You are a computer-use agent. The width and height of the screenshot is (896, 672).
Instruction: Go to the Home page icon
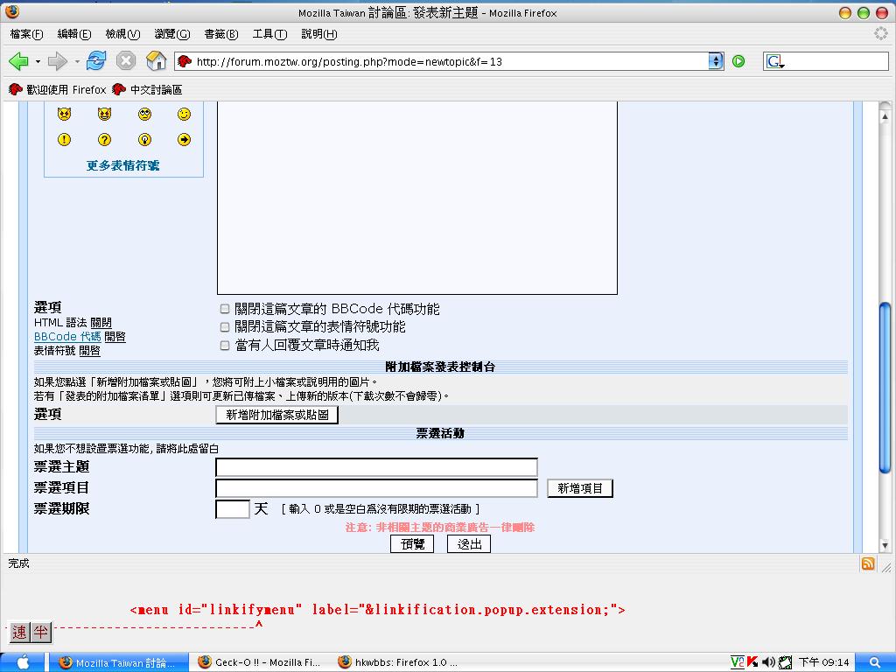pos(156,60)
